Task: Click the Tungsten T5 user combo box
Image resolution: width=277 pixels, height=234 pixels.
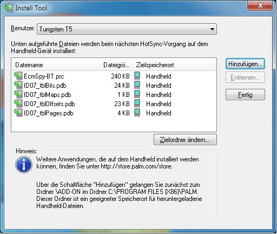Action: [127, 29]
